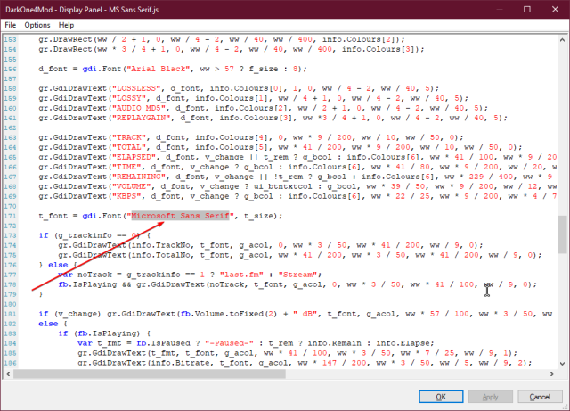Image resolution: width=570 pixels, height=411 pixels.
Task: Click the Apply button
Action: pos(491,397)
